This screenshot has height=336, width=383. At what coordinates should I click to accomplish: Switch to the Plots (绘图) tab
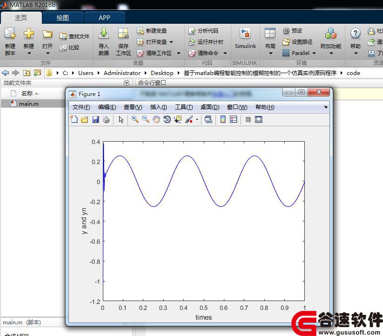pos(62,18)
